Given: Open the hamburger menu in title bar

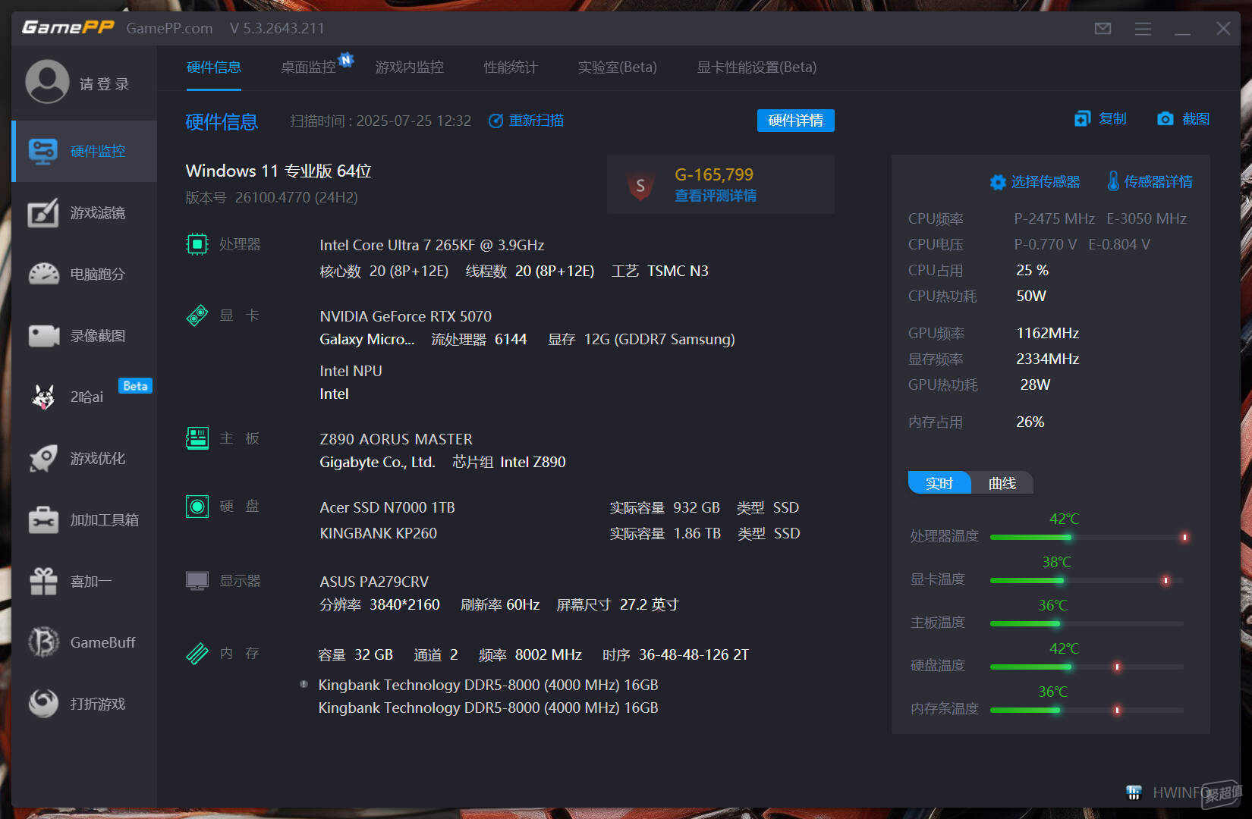Looking at the screenshot, I should click(x=1143, y=29).
